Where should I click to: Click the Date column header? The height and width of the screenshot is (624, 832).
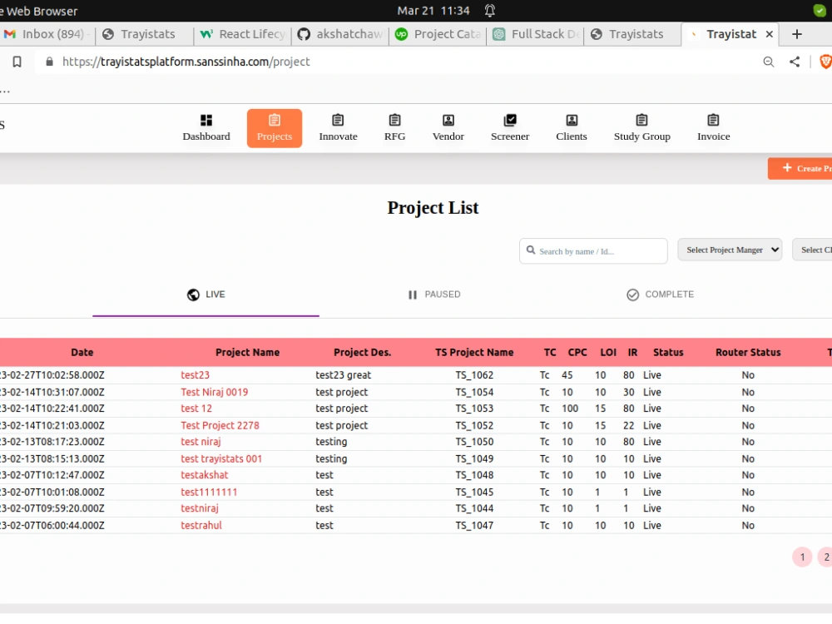[x=82, y=352]
